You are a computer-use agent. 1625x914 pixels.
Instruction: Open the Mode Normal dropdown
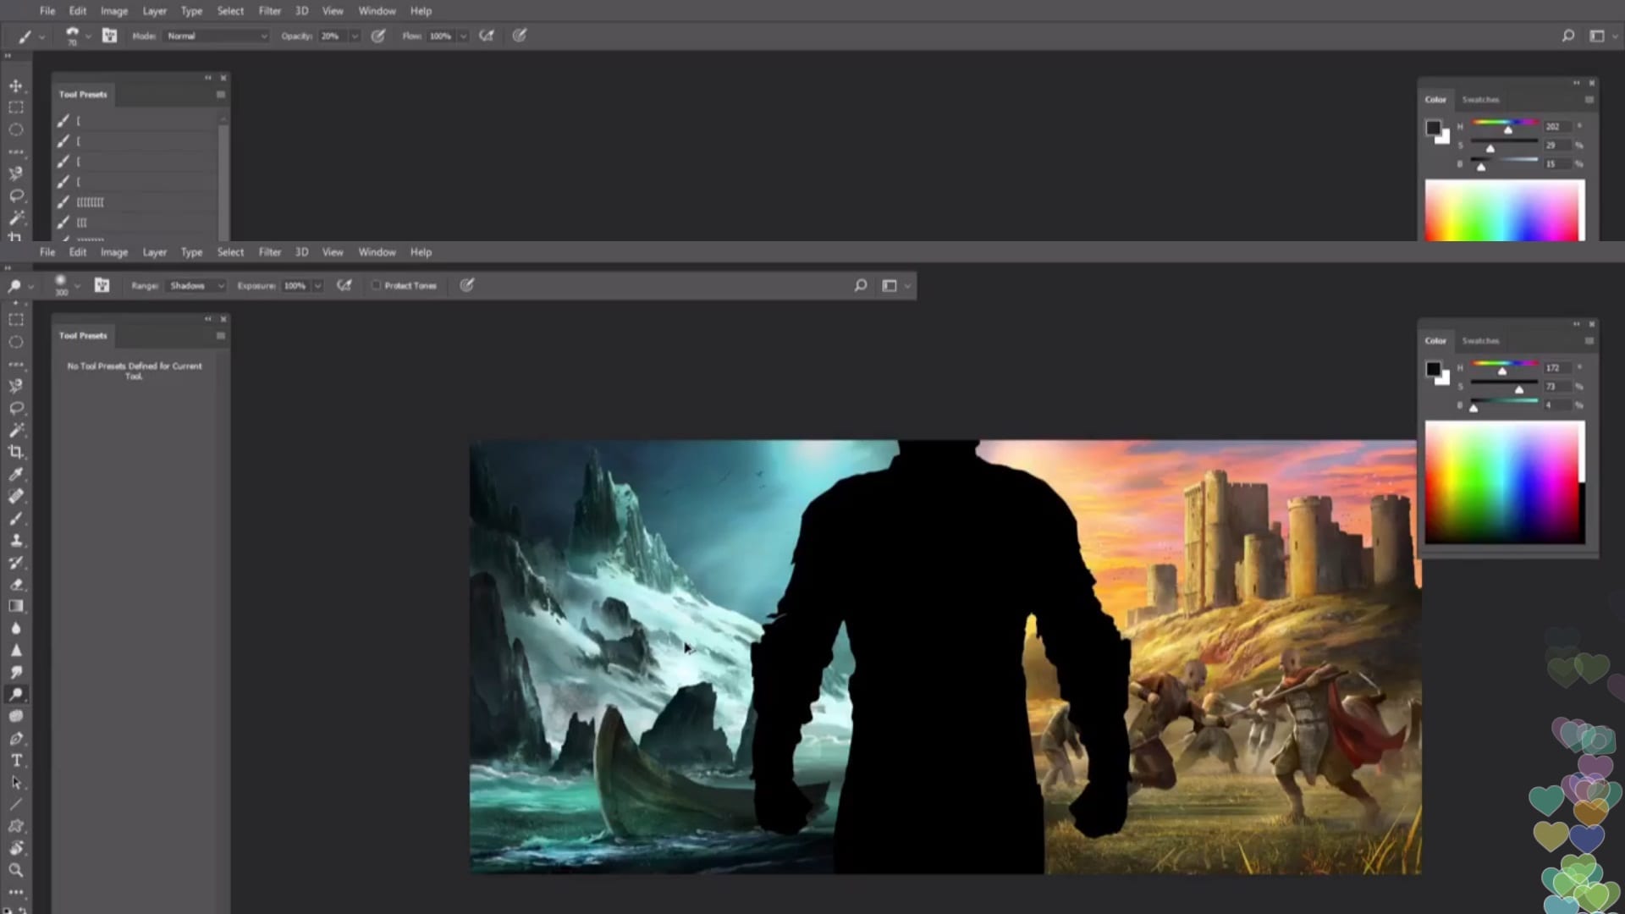pos(217,36)
